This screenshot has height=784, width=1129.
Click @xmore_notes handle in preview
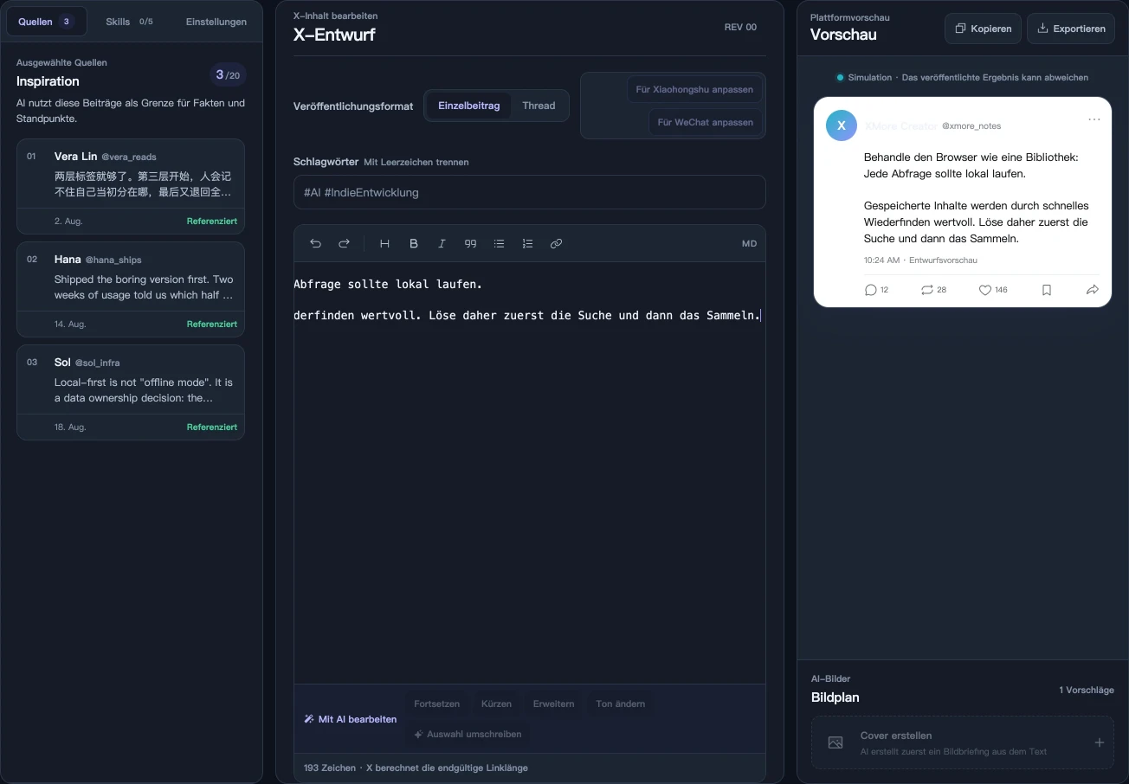(x=971, y=126)
